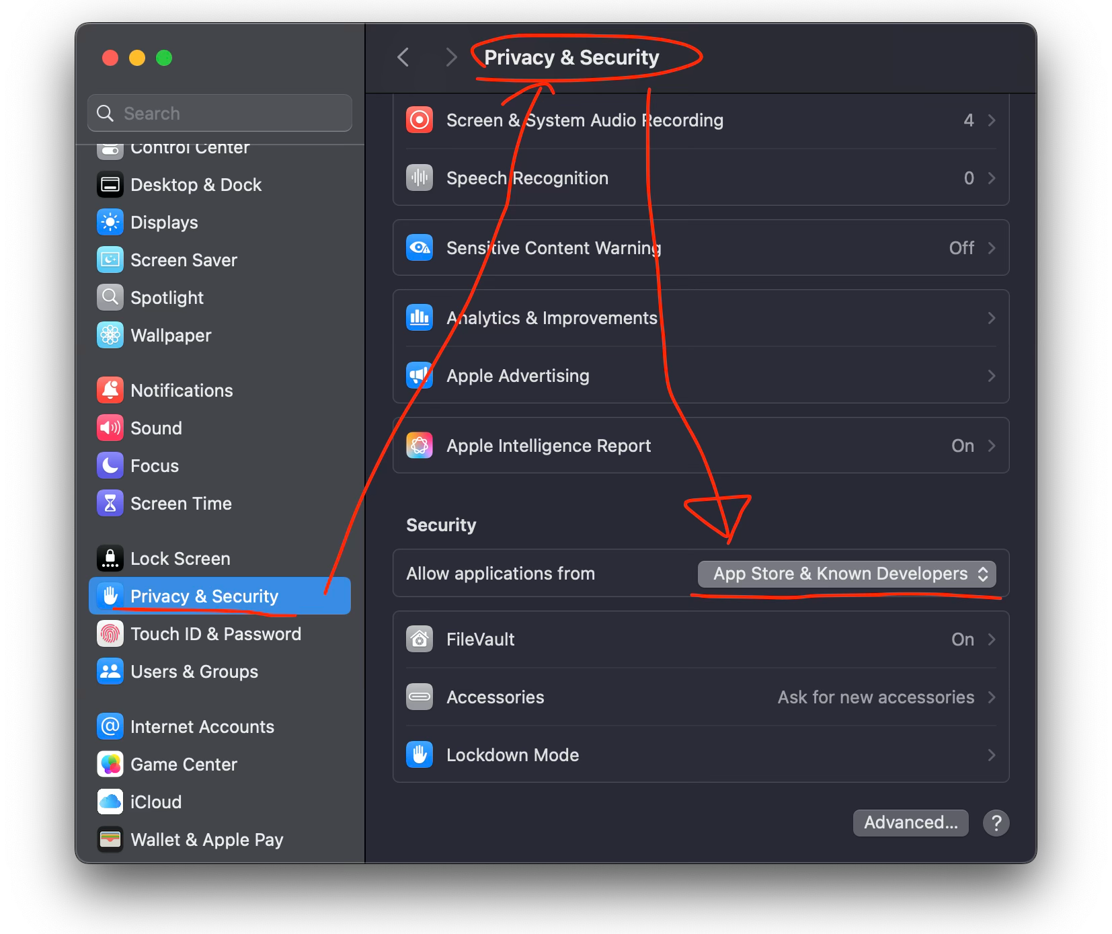Click the Search field
This screenshot has width=1112, height=934.
pos(220,113)
